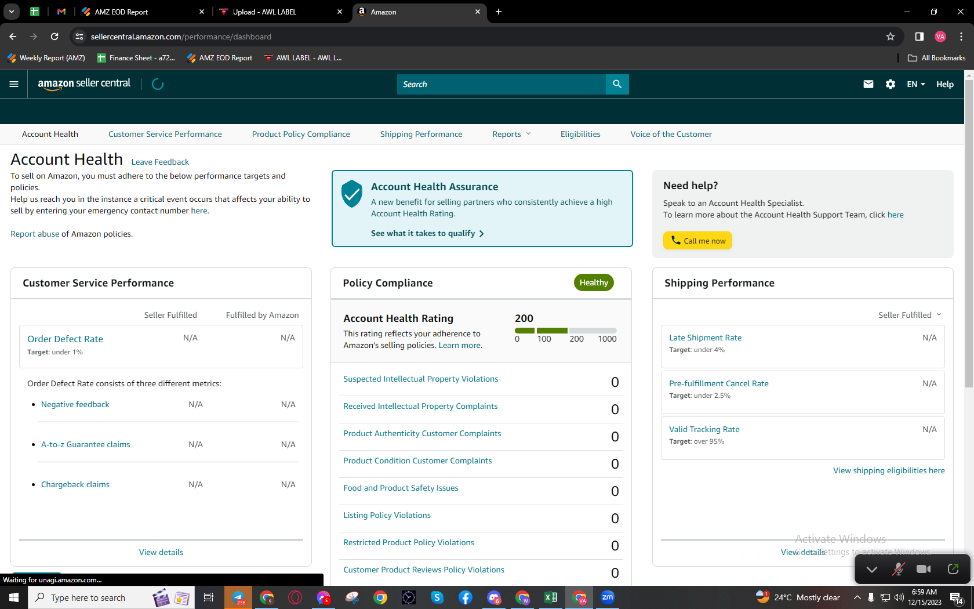
Task: Open the Seller Fulfilled shipping dropdown
Action: [x=910, y=315]
